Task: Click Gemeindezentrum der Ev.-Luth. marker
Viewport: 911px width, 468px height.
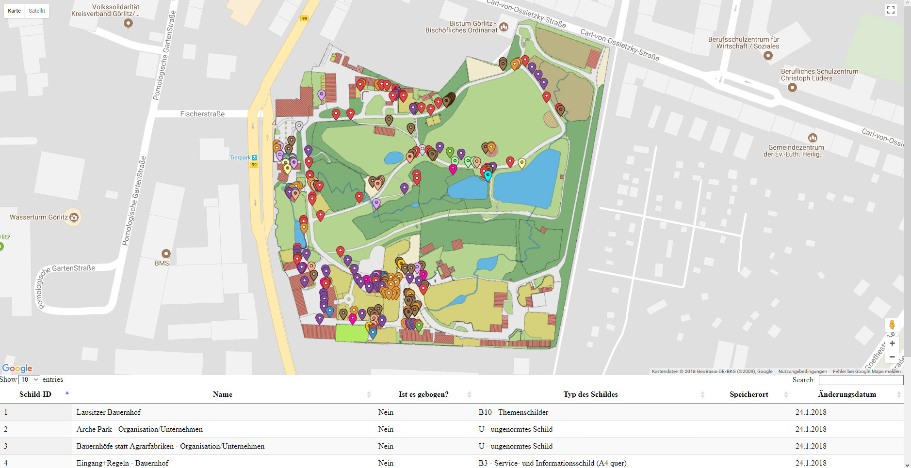Action: pos(813,138)
